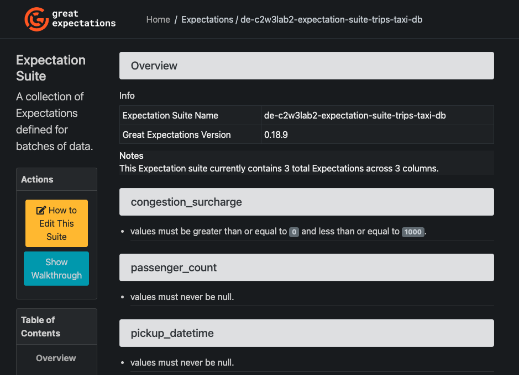Click the suite name at the breadcrumb end
Screen dimensions: 519x375
pyautogui.click(x=331, y=19)
